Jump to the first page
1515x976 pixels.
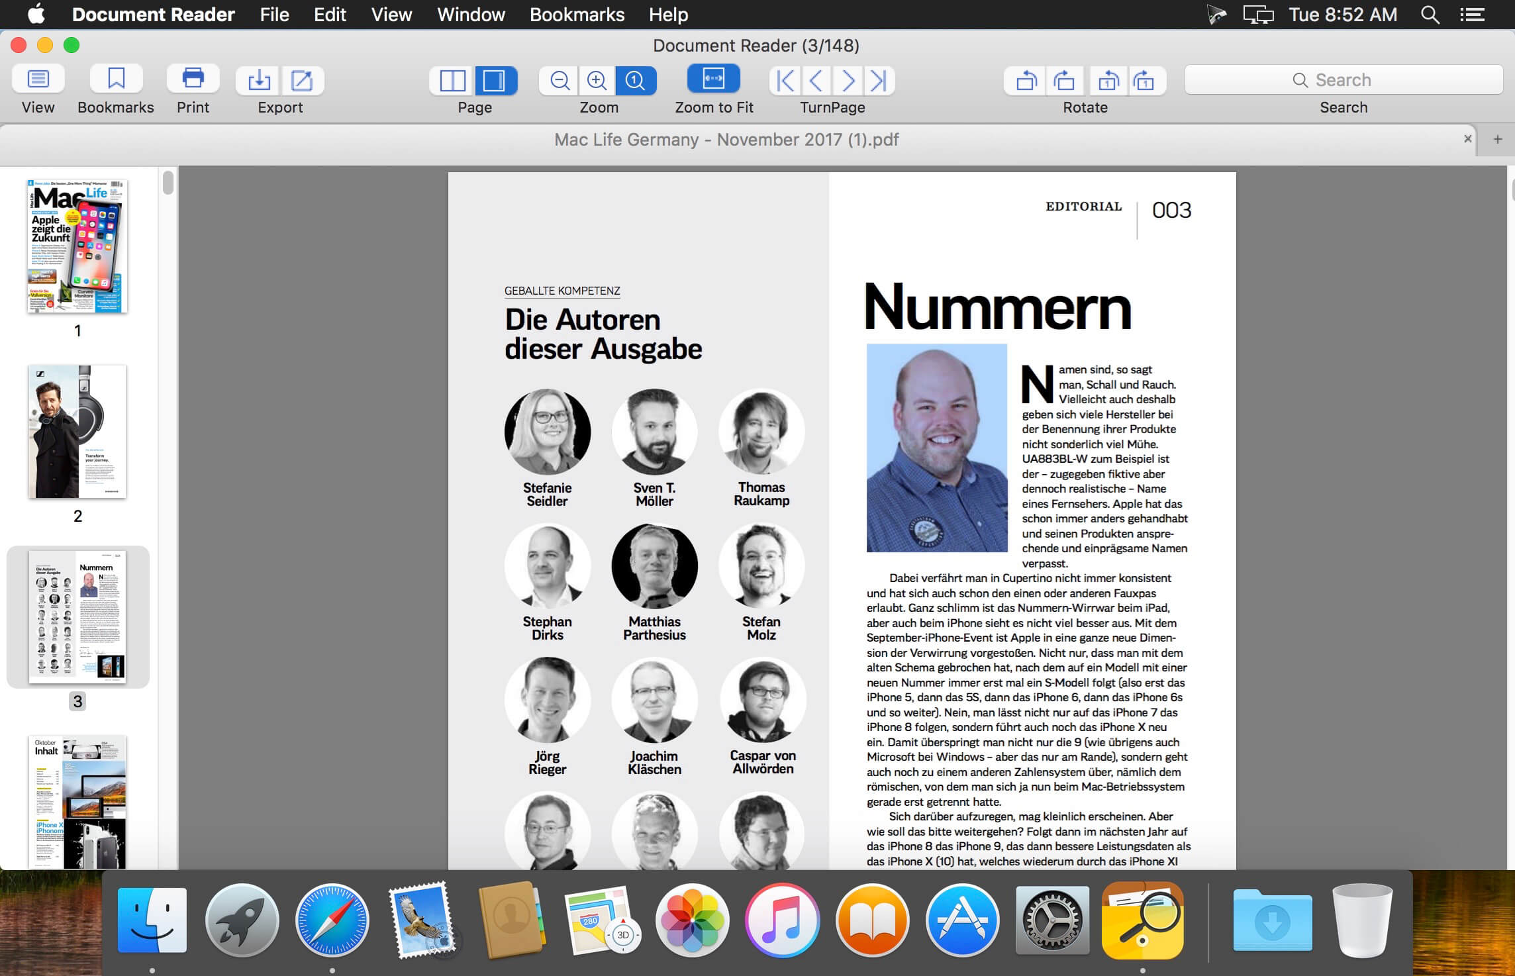(785, 81)
